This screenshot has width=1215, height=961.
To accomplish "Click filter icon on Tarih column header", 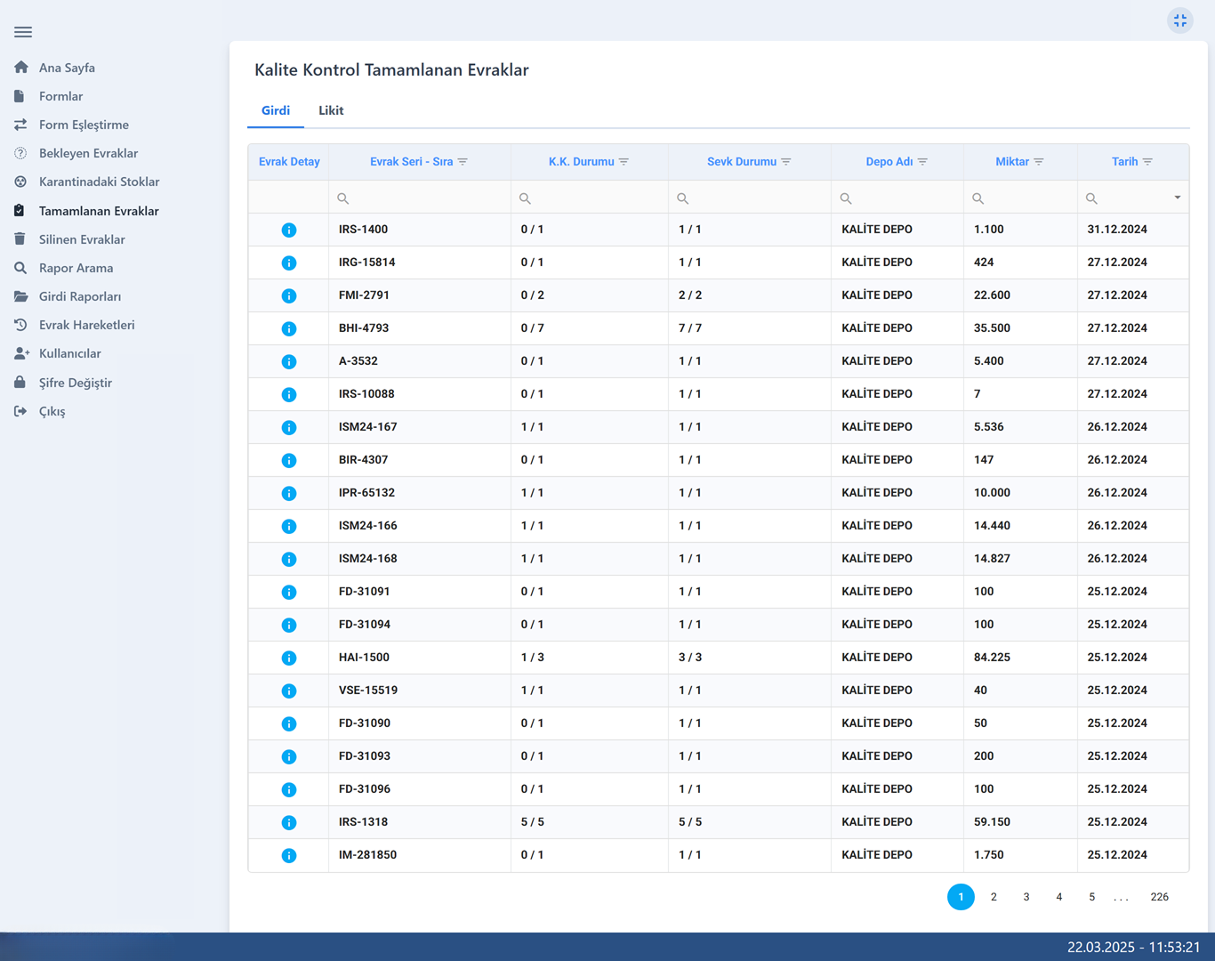I will click(x=1148, y=162).
